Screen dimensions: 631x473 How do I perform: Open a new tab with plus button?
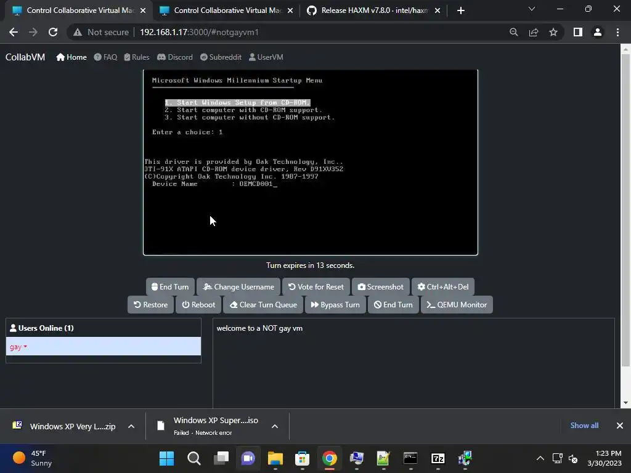[x=461, y=10]
